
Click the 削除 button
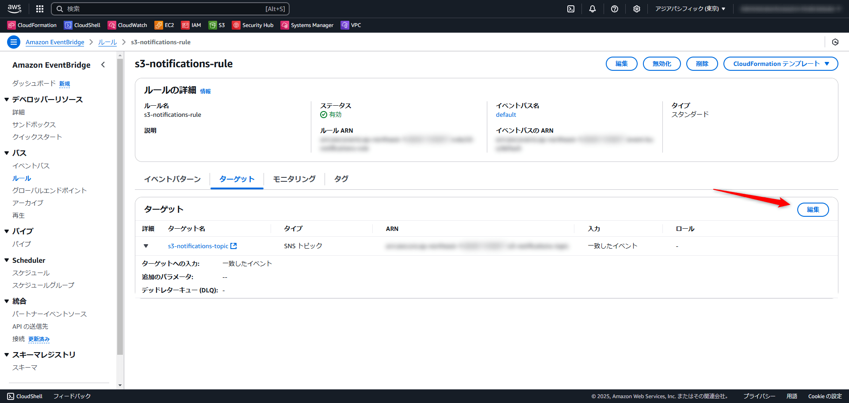[x=702, y=64]
